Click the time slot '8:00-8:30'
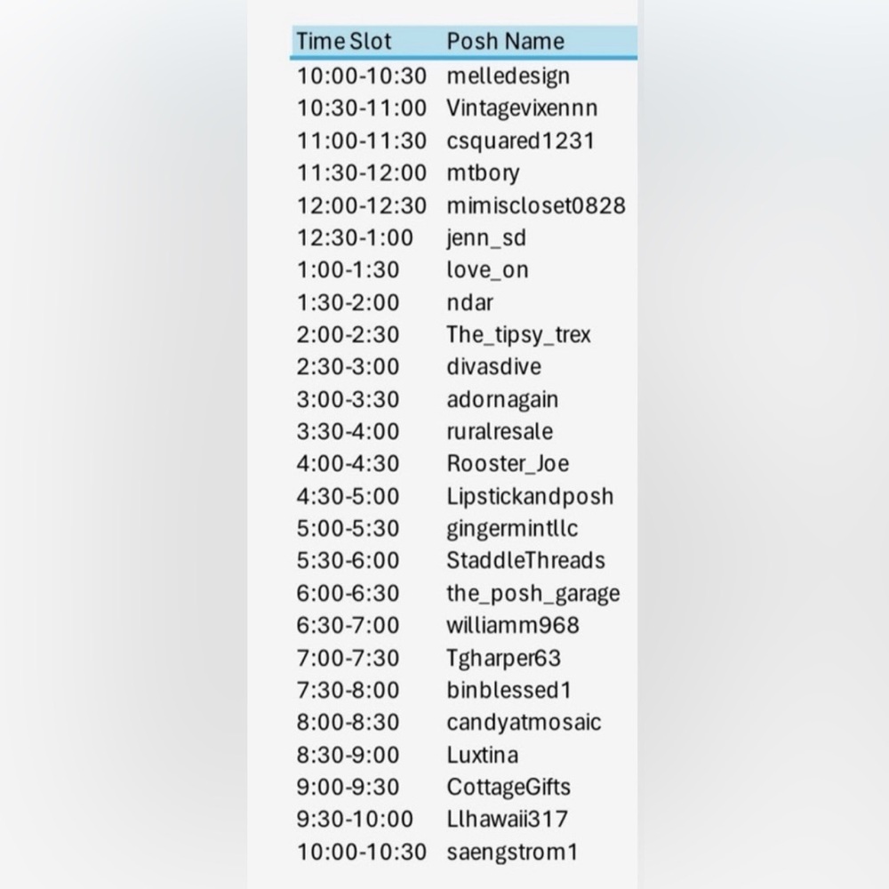Image resolution: width=889 pixels, height=889 pixels. coord(348,723)
